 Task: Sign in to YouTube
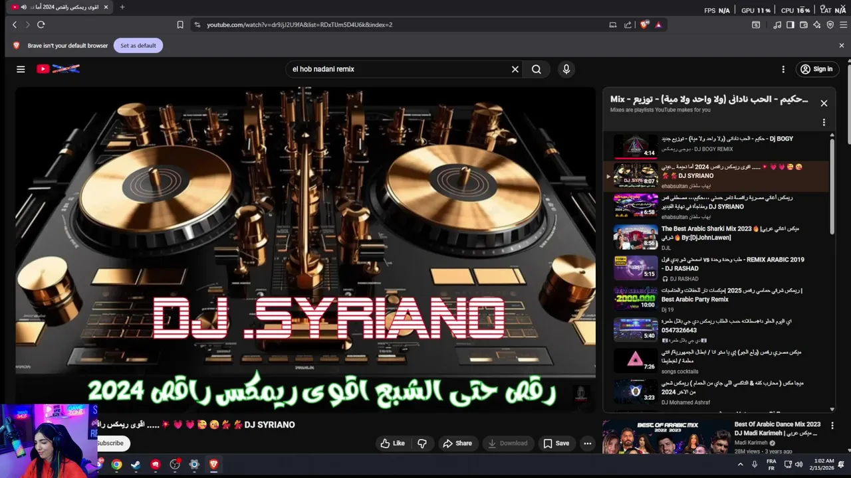pos(817,69)
